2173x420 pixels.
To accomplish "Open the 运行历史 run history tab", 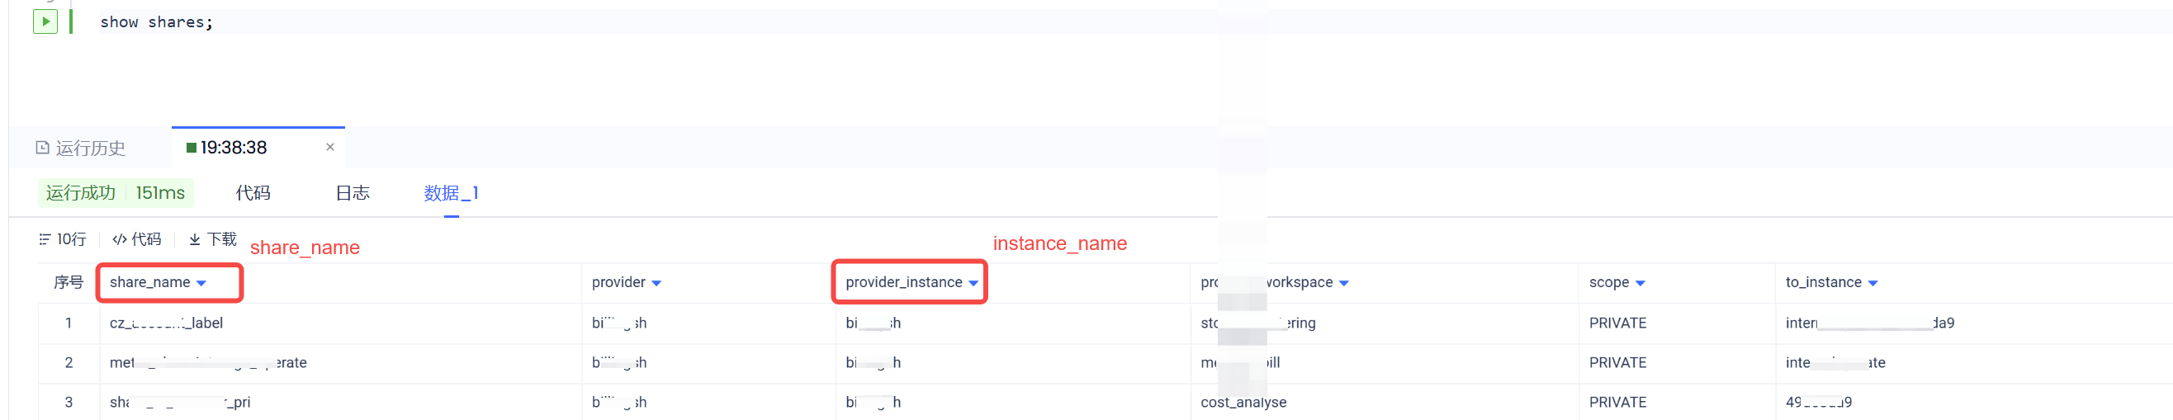I will 81,149.
